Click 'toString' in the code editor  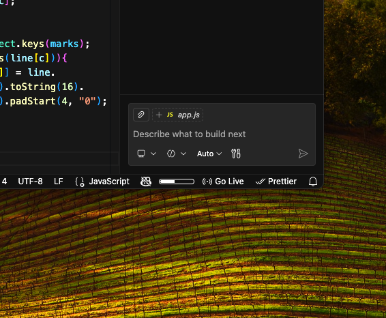coord(33,87)
